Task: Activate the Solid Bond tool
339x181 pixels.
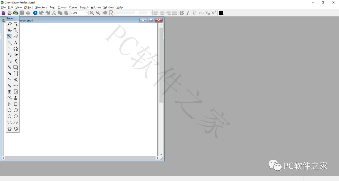Action: click(9, 36)
